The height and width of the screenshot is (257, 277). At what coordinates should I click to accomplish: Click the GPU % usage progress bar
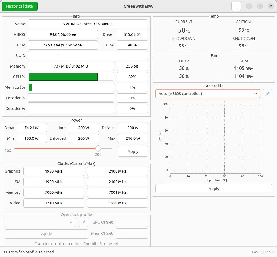click(71, 77)
